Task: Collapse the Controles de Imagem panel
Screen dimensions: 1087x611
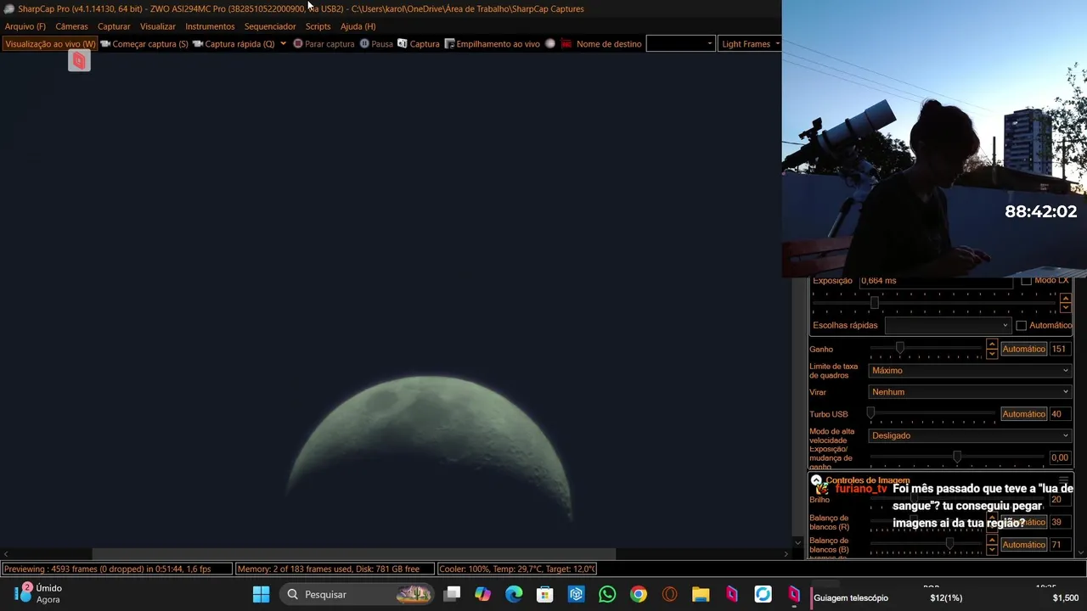Action: pyautogui.click(x=816, y=480)
